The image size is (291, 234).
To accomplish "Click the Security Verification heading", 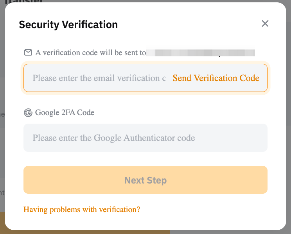I will (68, 25).
